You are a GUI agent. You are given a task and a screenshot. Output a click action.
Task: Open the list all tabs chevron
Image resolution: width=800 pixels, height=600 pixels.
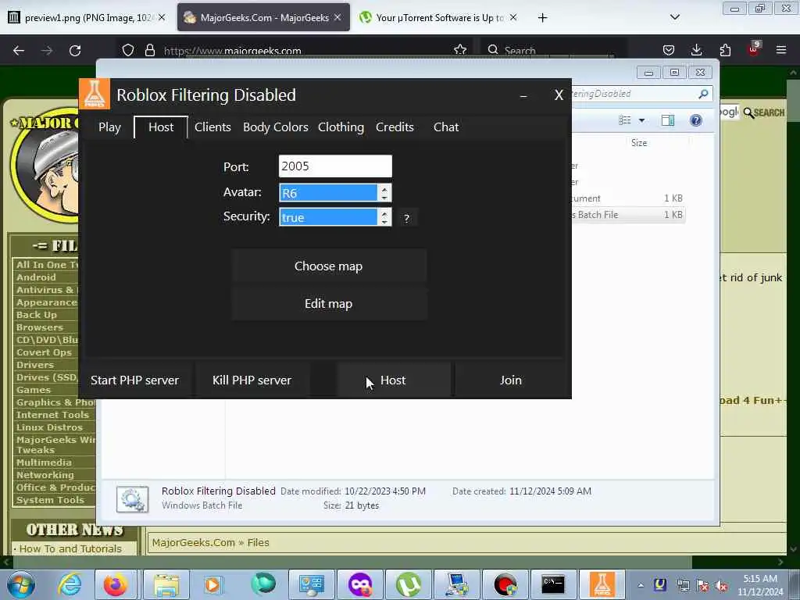point(674,17)
